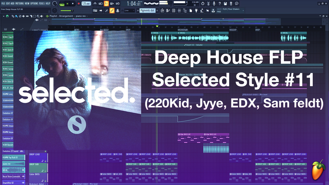The width and height of the screenshot is (329, 185).
Task: Stop playback with the stop button
Action: coord(73,4)
